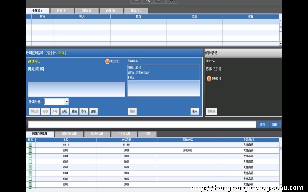The image size is (308, 192).
Task: Click the call timer icon beside 00:00:03
Action: 107,61
